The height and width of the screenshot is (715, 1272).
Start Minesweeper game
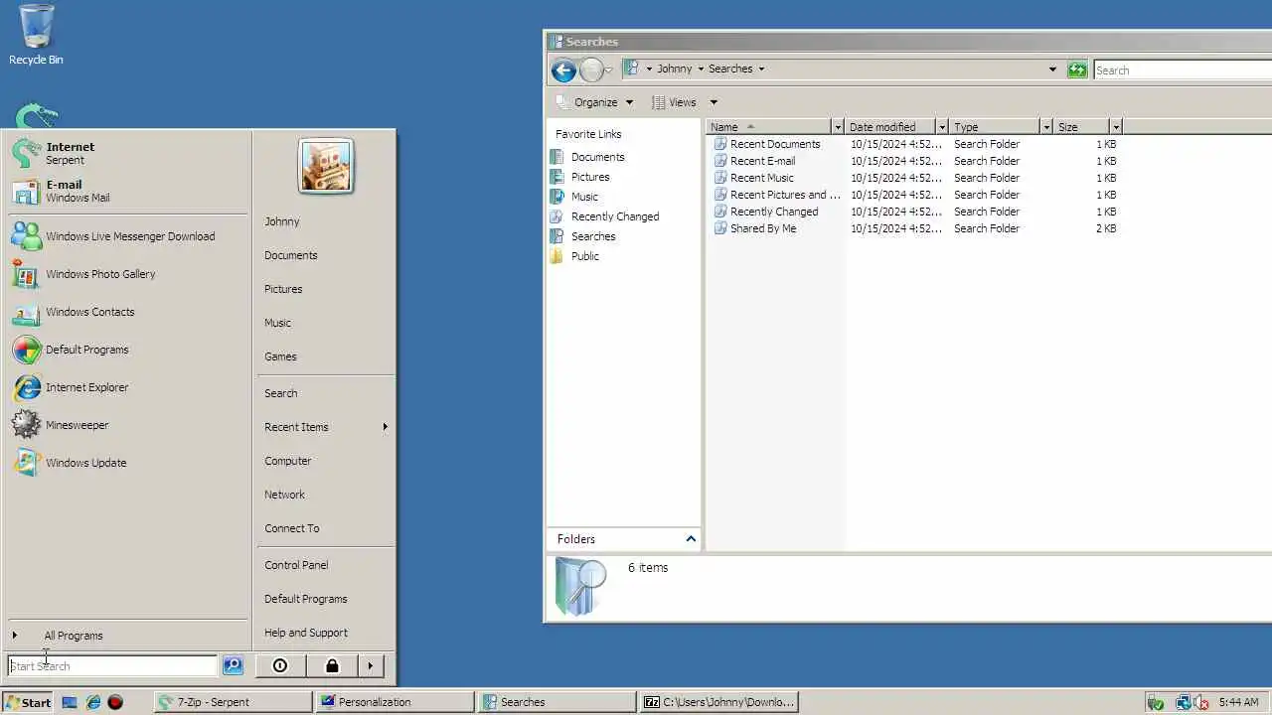point(127,425)
